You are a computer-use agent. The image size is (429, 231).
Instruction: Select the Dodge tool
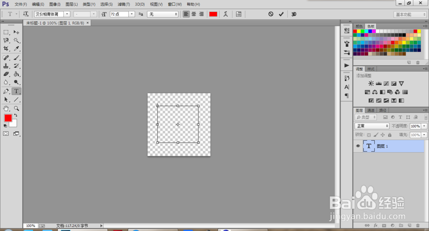16,82
